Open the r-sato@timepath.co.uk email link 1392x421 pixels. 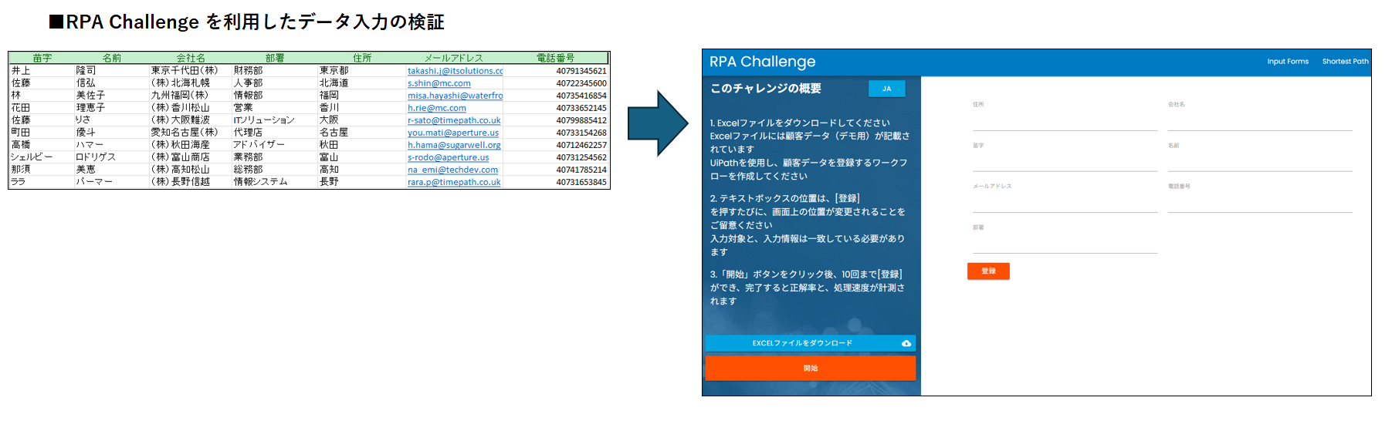coord(454,120)
